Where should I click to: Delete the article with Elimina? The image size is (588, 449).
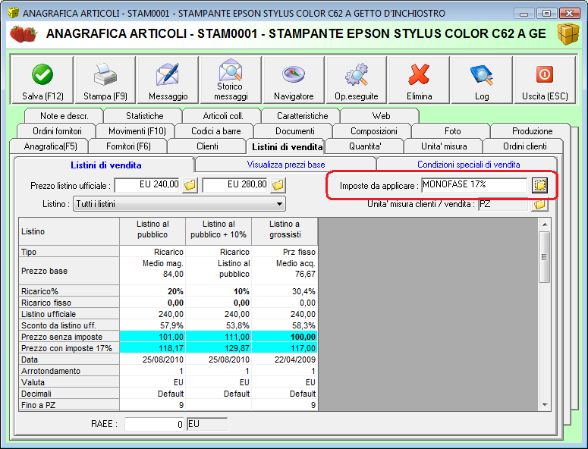419,80
